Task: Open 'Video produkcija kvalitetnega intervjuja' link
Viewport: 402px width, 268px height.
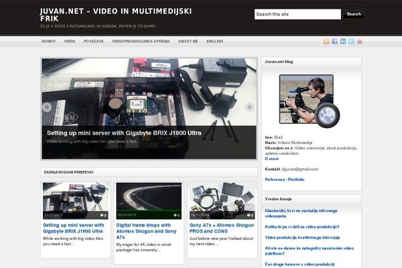Action: coord(302,237)
